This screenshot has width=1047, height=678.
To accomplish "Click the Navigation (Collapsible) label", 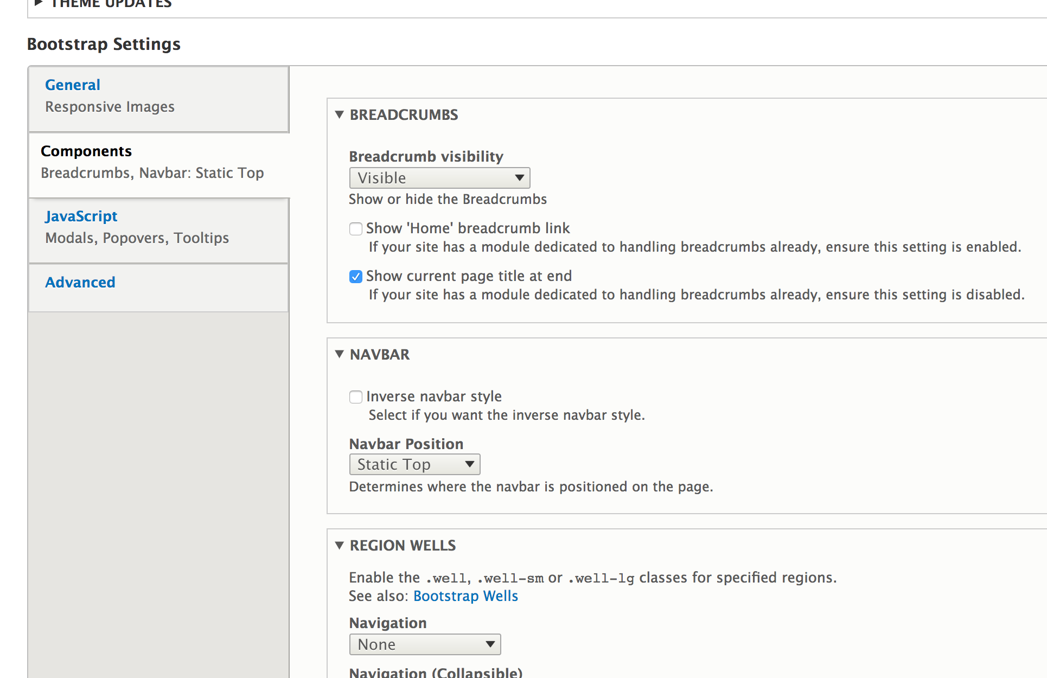I will [436, 672].
